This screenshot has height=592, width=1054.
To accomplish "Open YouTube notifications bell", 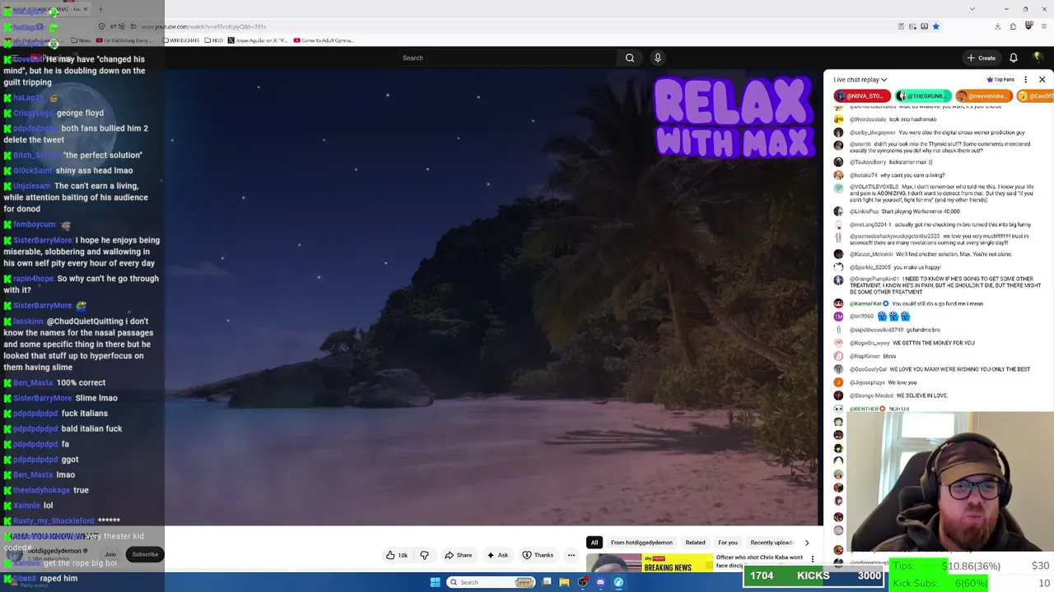I will point(1014,58).
